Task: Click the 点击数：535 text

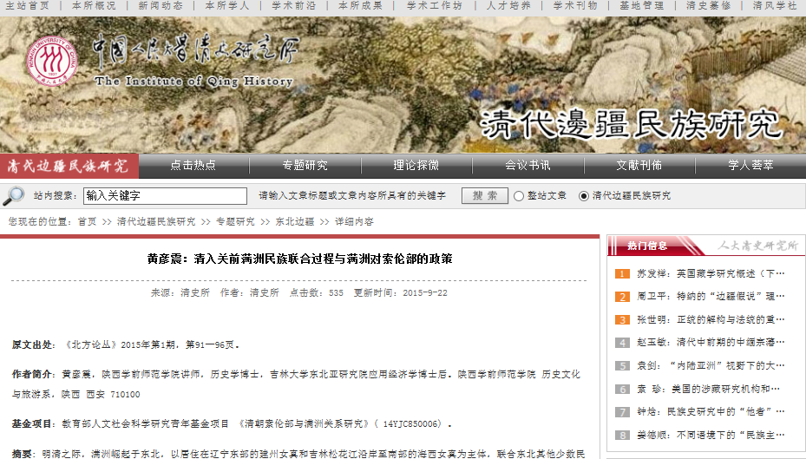Action: click(x=316, y=293)
